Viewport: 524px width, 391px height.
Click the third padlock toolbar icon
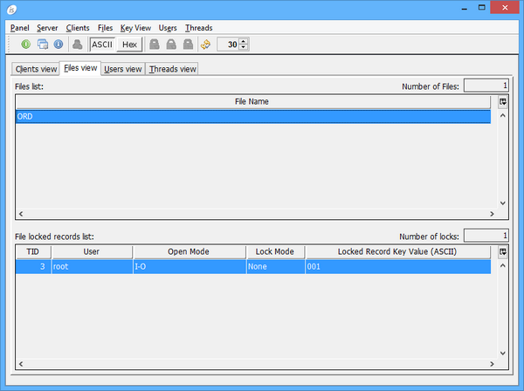[188, 44]
